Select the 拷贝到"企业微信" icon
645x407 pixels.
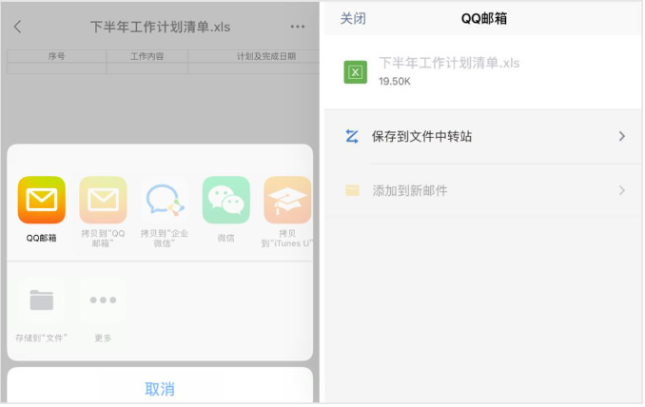click(x=165, y=200)
